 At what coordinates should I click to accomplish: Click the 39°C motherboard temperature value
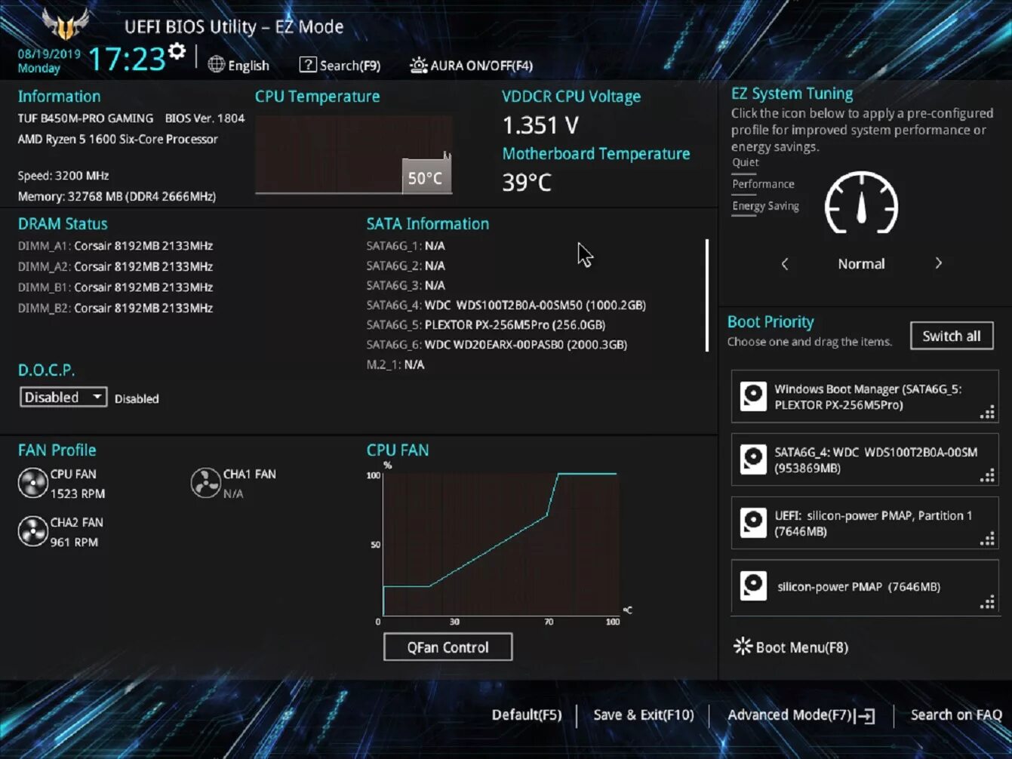tap(527, 183)
